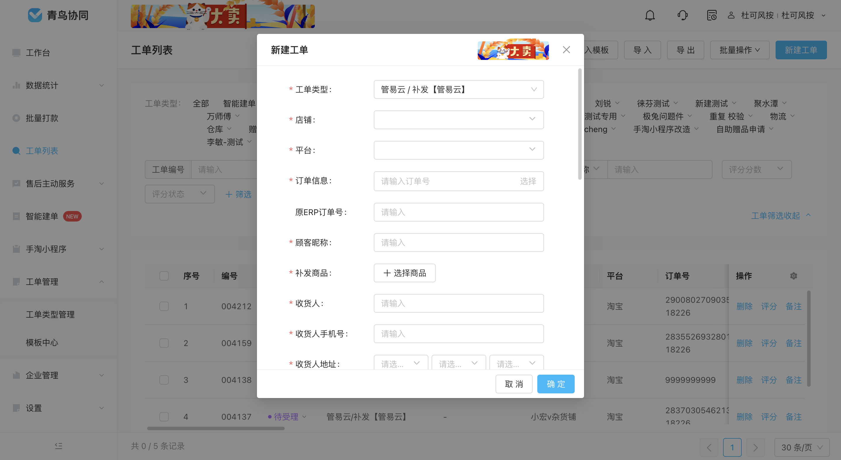Click the 取消 button in dialog
This screenshot has height=460, width=841.
click(x=514, y=384)
